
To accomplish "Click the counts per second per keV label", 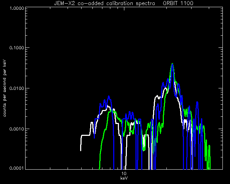I will (5, 88).
